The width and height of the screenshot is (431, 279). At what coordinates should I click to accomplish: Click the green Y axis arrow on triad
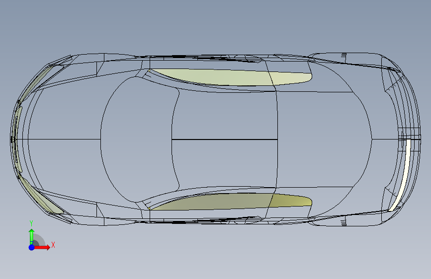click(x=32, y=237)
